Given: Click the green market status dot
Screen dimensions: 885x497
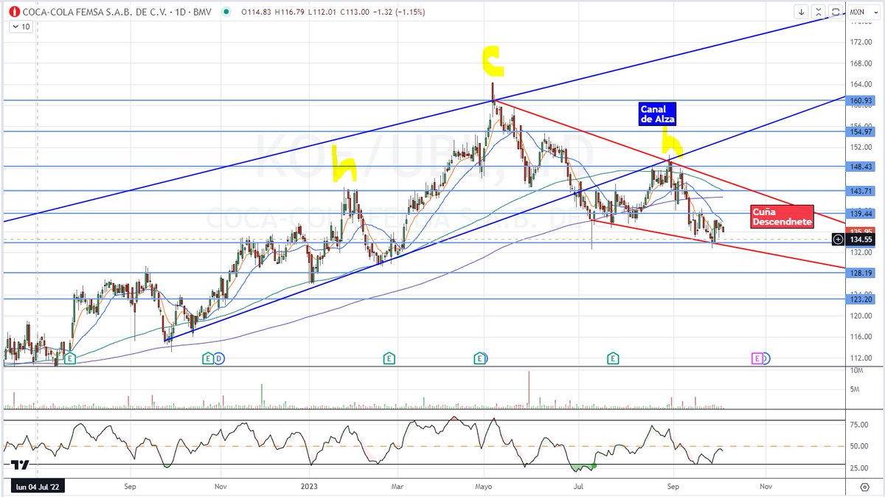Looking at the screenshot, I should (x=226, y=13).
